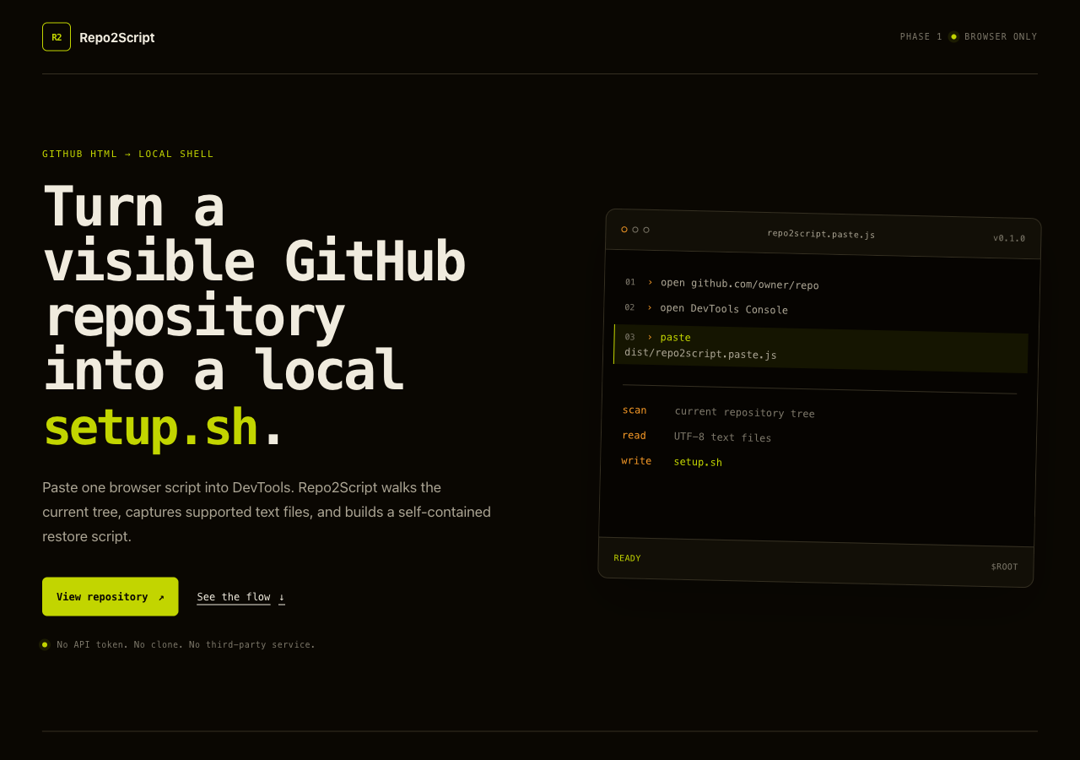Click the green dot between PHASE 1 and BROWSER ONLY
The width and height of the screenshot is (1080, 760).
953,37
